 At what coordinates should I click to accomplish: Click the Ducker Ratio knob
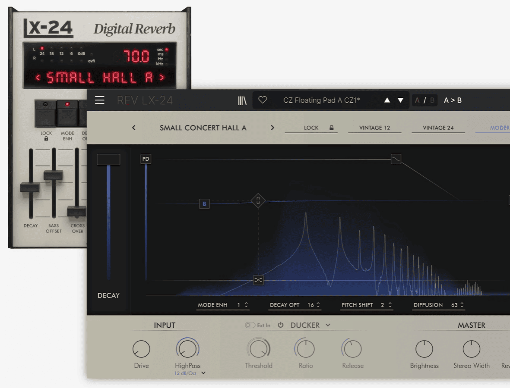click(306, 349)
